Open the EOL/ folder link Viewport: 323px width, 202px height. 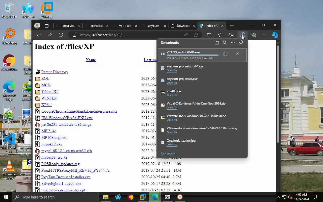[x=46, y=79]
